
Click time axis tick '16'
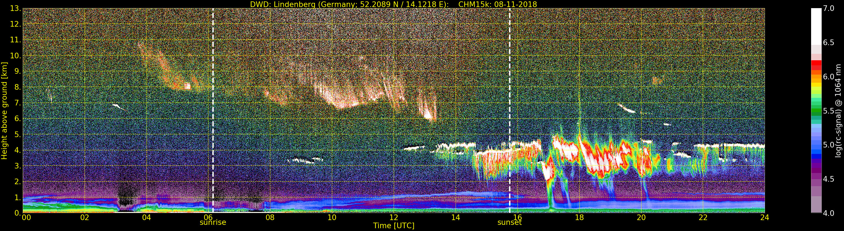coord(517,217)
